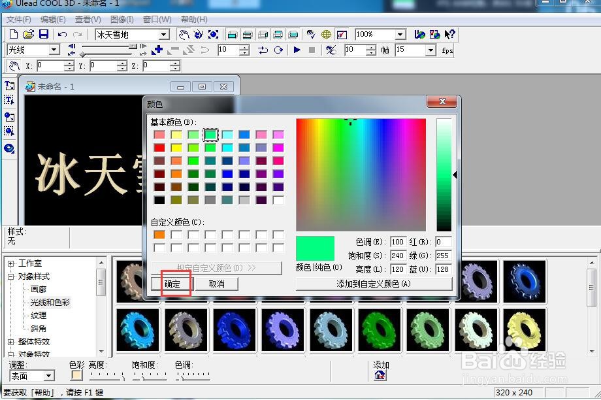
Task: Click the 蓝(U) blue value field
Action: coord(443,269)
